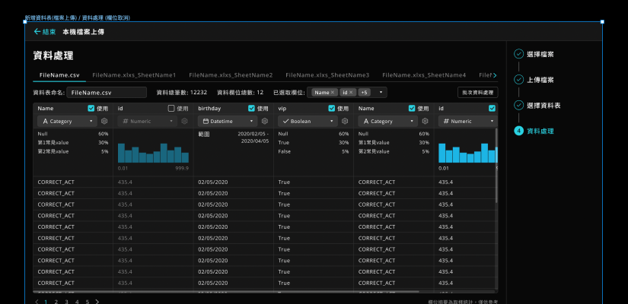The height and width of the screenshot is (304, 628).
Task: Switch to the FileName.xlxs_SheetName4 tab
Action: click(x=424, y=75)
